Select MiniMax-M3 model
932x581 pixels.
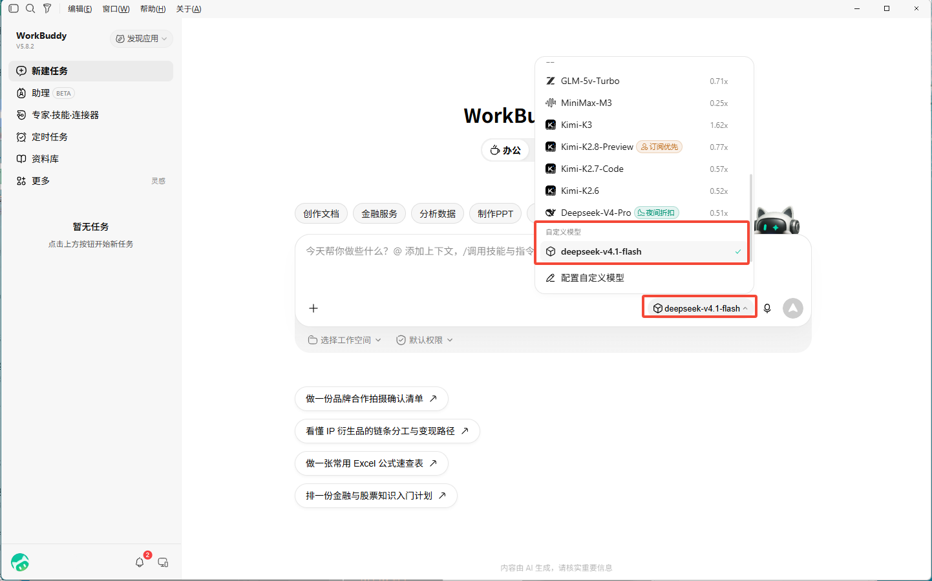[644, 103]
